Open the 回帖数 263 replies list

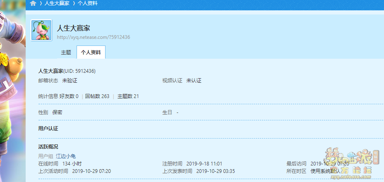pos(97,96)
